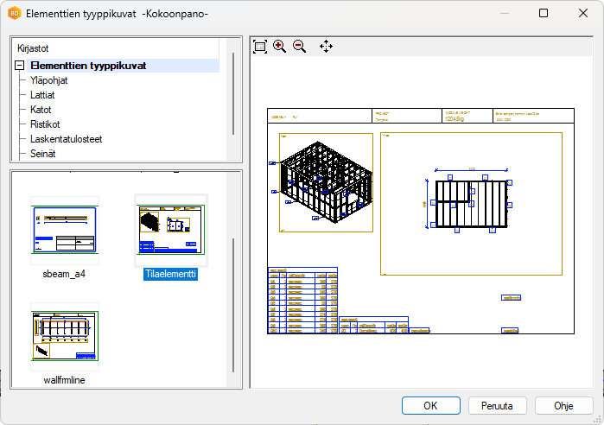Open Laskentatulosteet in the tree
Screen dimensions: 604x425
(67, 139)
